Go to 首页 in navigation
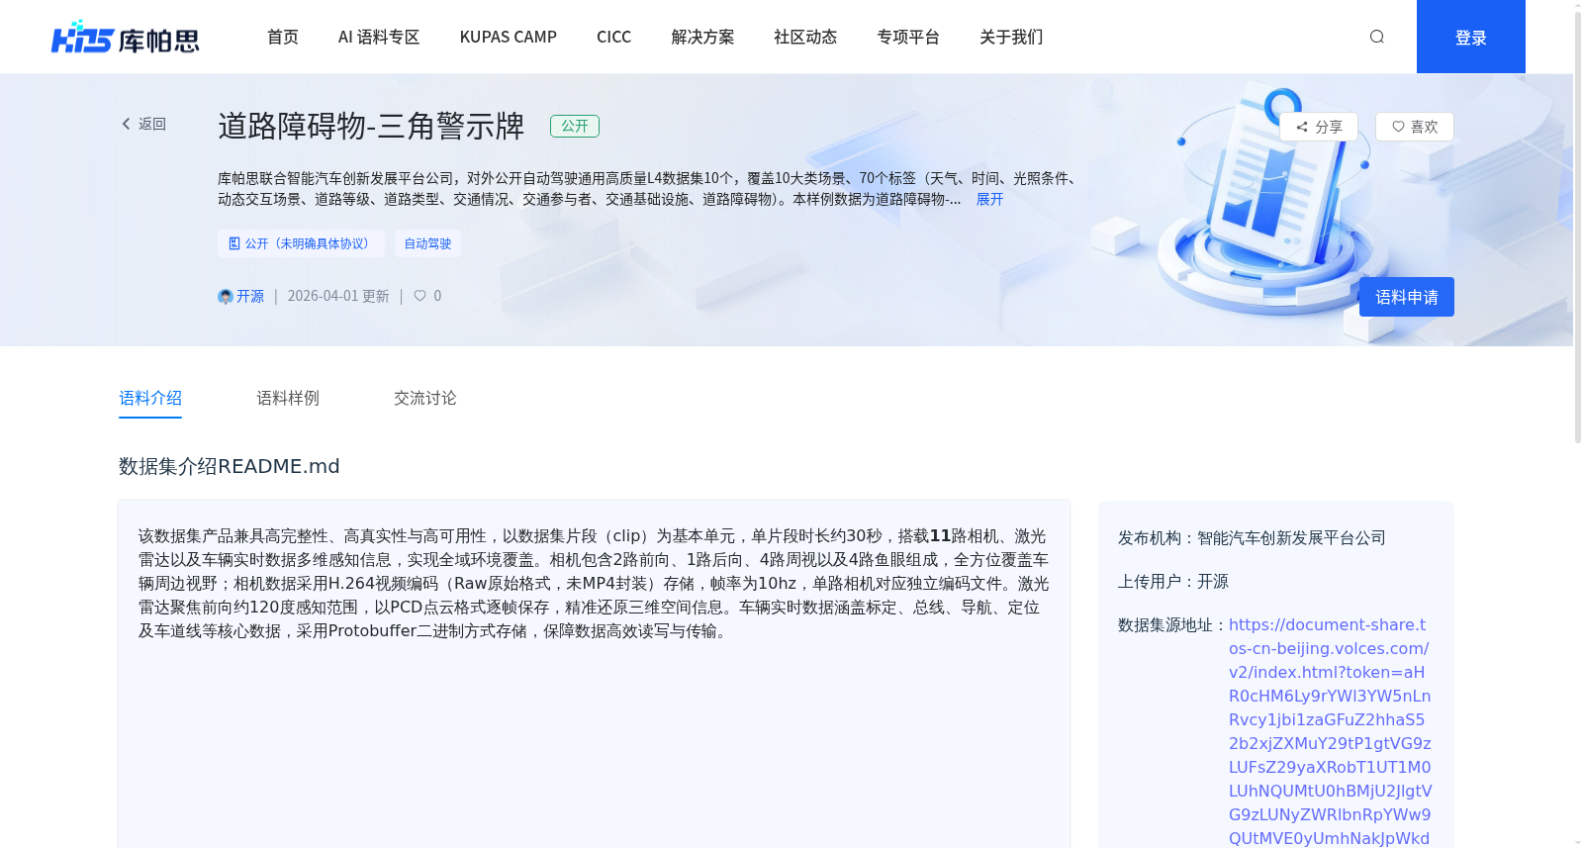Image resolution: width=1583 pixels, height=848 pixels. tap(283, 37)
